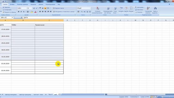This screenshot has height=98, width=174.
Task: Open the Стили ячеек cell styles gallery
Action: (115, 10)
